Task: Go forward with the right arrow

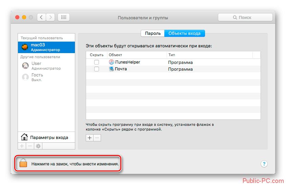Action: tap(50, 17)
